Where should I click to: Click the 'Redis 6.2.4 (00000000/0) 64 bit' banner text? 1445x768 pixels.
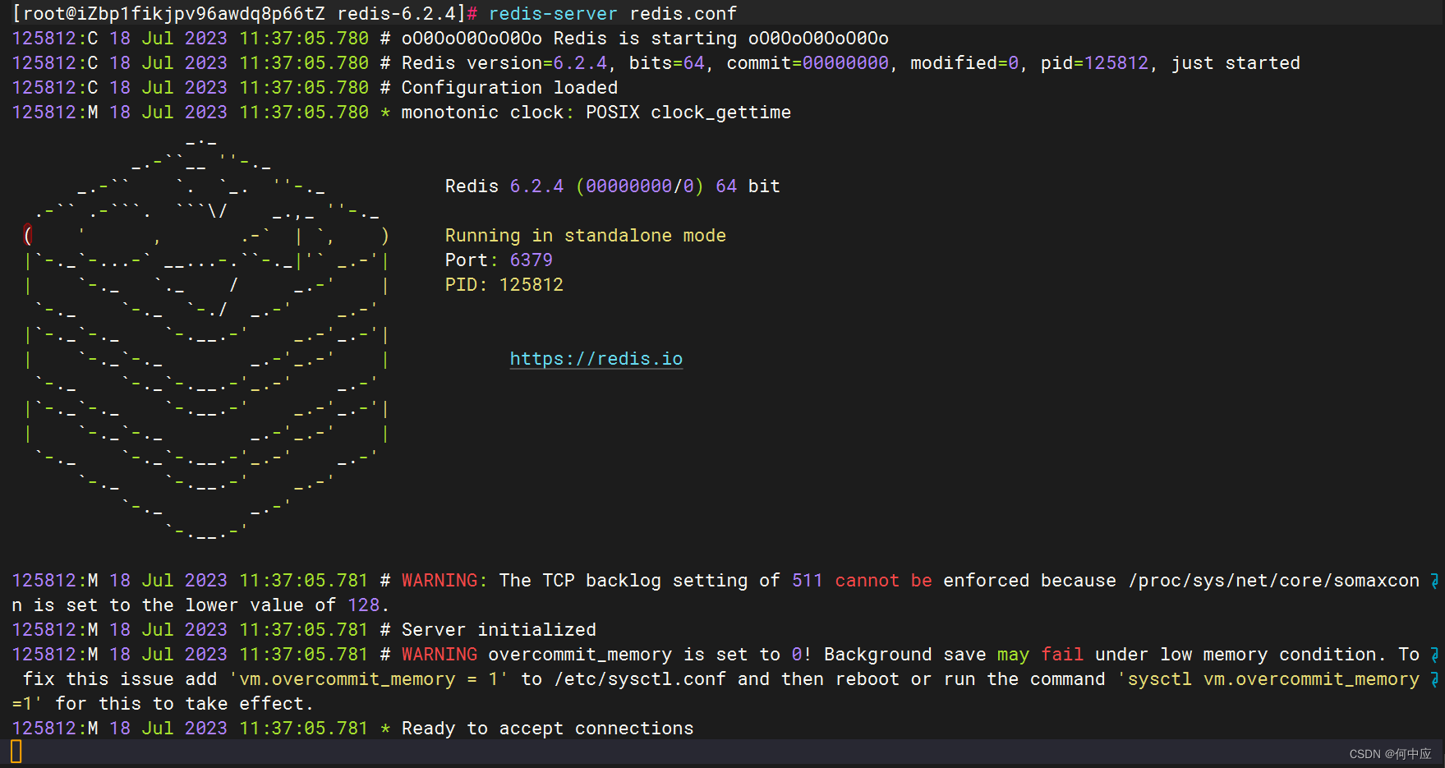612,186
